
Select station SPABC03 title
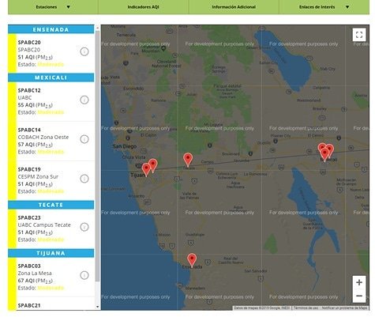click(29, 266)
